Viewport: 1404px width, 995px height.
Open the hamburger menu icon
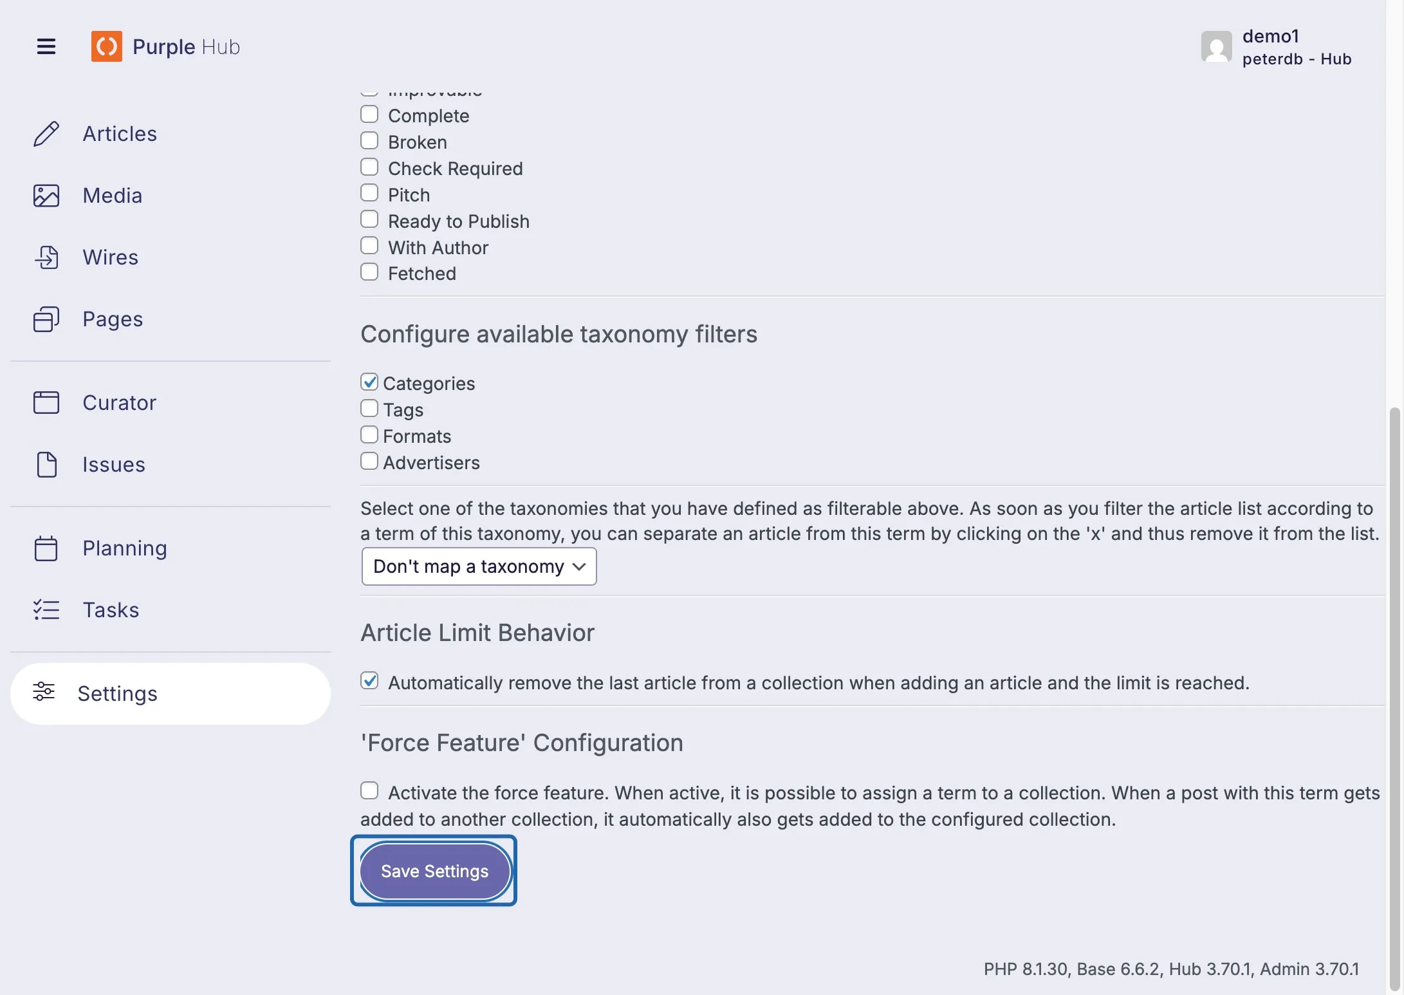(46, 46)
